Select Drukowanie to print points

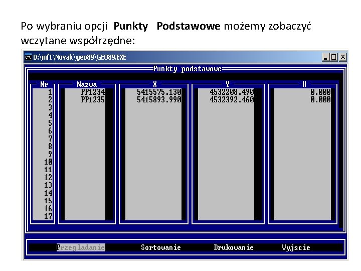(234, 247)
